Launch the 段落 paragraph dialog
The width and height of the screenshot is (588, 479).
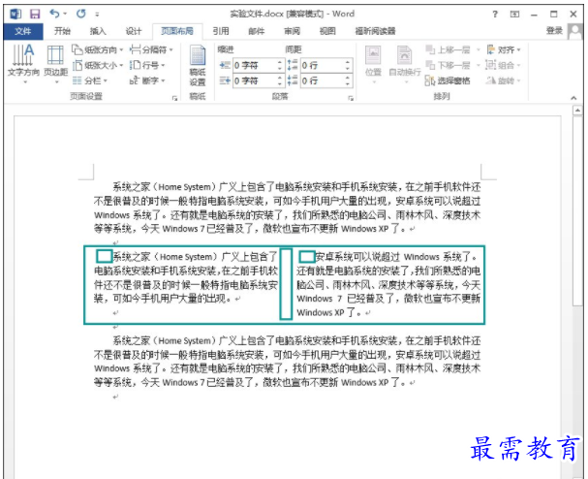(351, 98)
